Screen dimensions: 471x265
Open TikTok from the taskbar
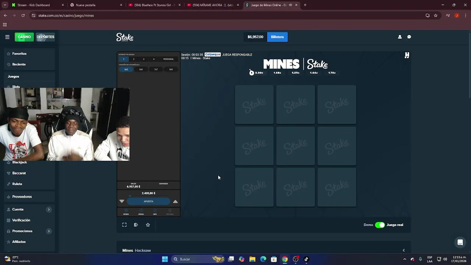click(306, 259)
